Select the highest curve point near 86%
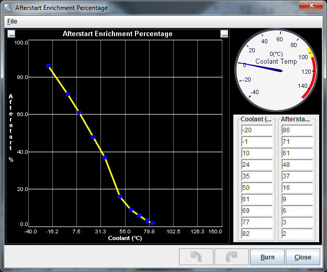 pos(48,66)
